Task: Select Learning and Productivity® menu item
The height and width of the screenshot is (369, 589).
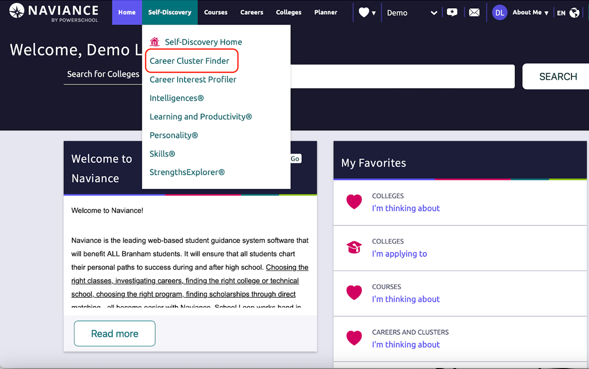Action: click(201, 117)
